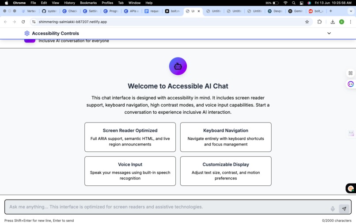Open the File menu
Image resolution: width=356 pixels, height=223 pixels.
click(33, 3)
